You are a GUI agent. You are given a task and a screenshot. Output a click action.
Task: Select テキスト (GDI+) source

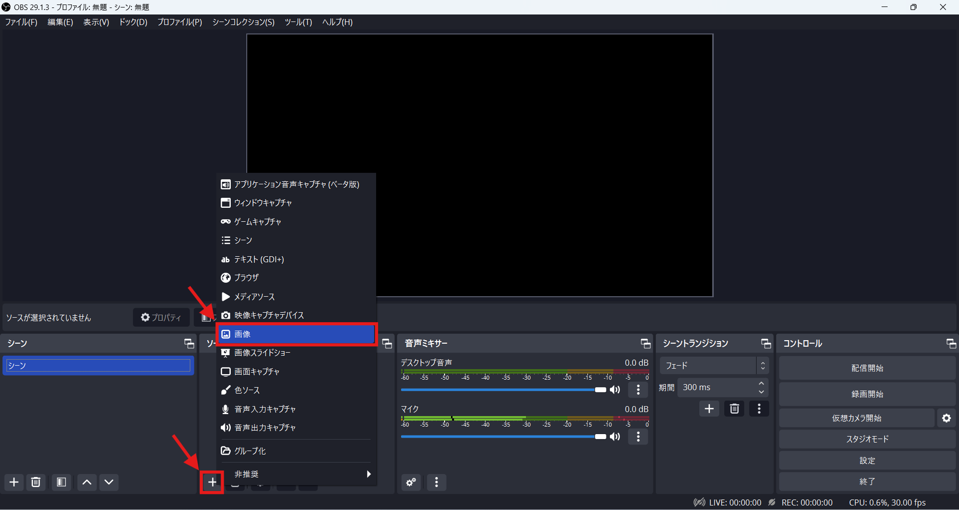tap(296, 259)
